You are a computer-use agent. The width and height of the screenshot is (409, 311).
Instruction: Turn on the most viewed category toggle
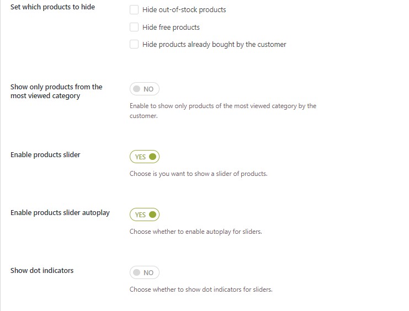pyautogui.click(x=145, y=89)
